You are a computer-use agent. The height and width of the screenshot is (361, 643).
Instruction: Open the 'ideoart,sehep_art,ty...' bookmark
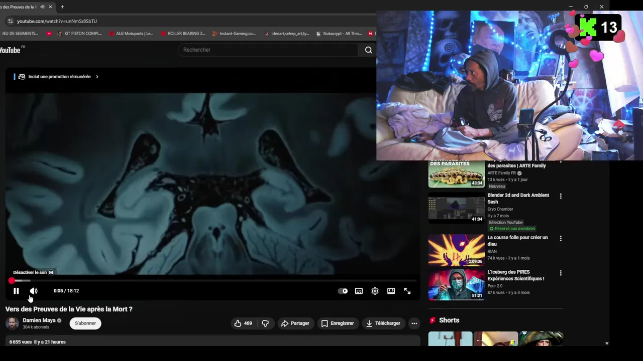point(286,34)
